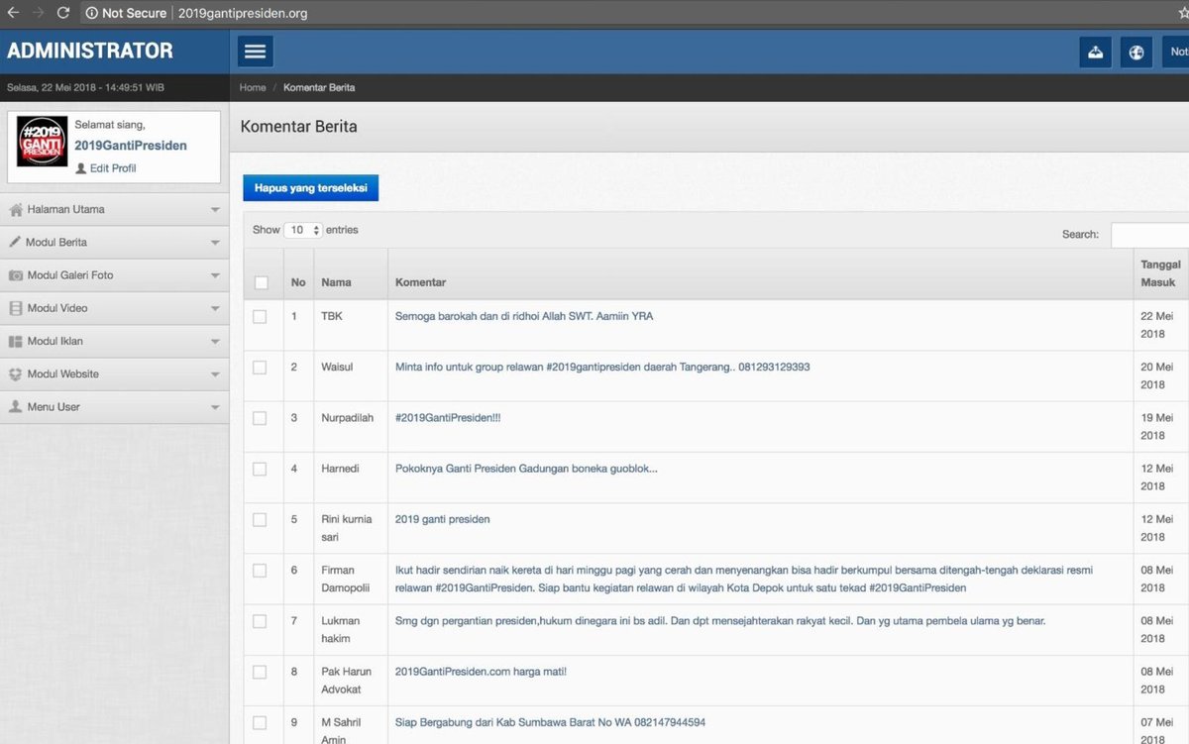
Task: Open Menu User in sidebar
Action: (x=115, y=407)
